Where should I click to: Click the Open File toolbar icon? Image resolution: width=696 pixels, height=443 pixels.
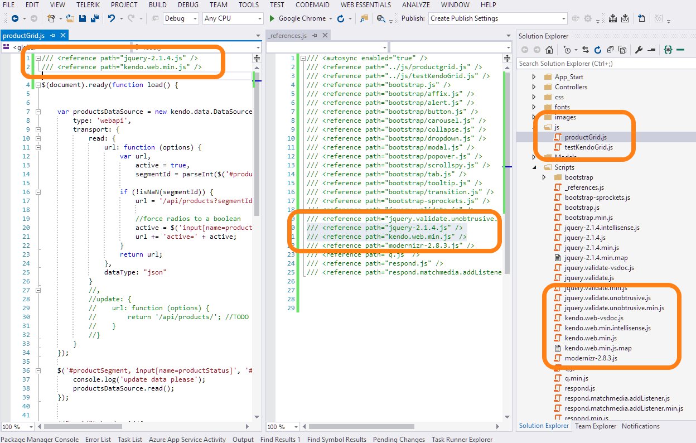70,18
